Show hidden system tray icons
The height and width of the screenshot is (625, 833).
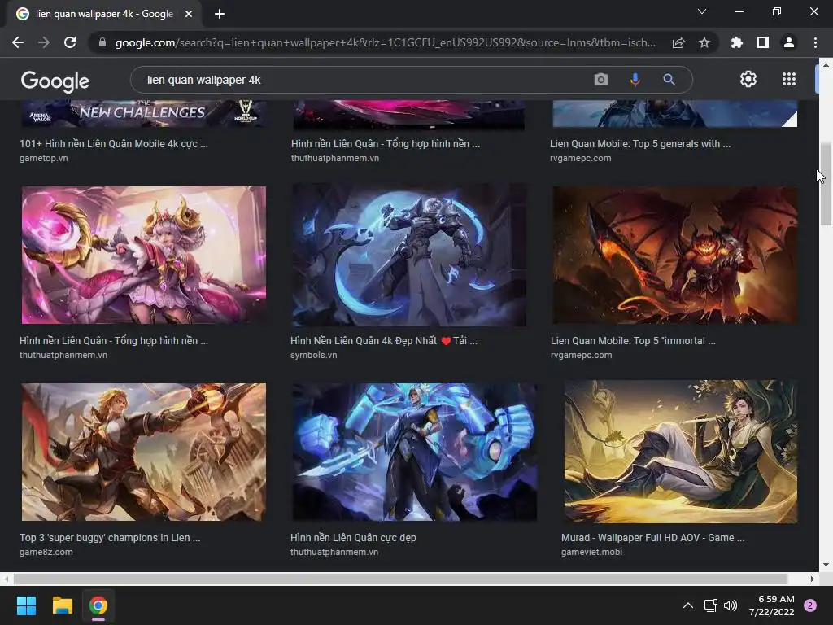pos(687,605)
